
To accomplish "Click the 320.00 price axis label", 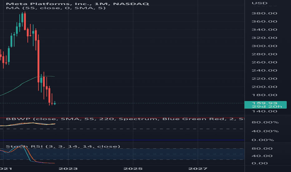I will 264,38.
